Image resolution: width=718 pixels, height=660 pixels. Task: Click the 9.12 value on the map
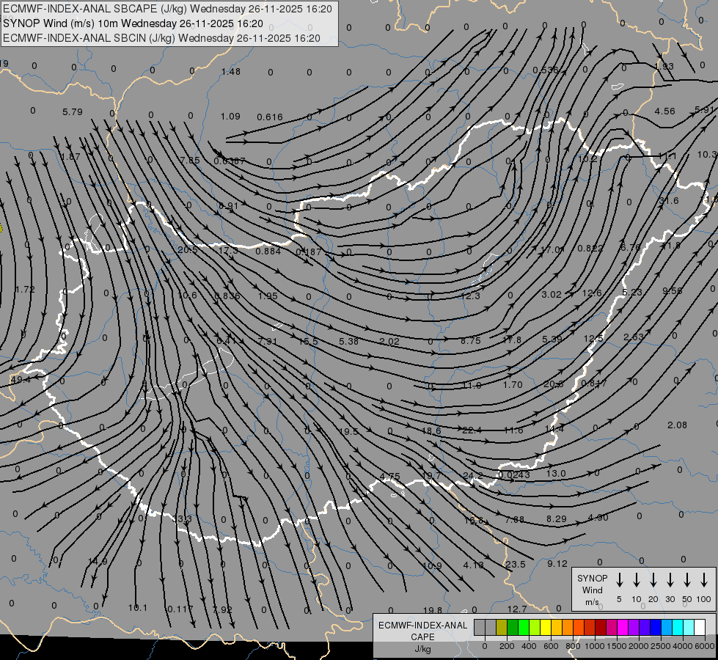557,564
